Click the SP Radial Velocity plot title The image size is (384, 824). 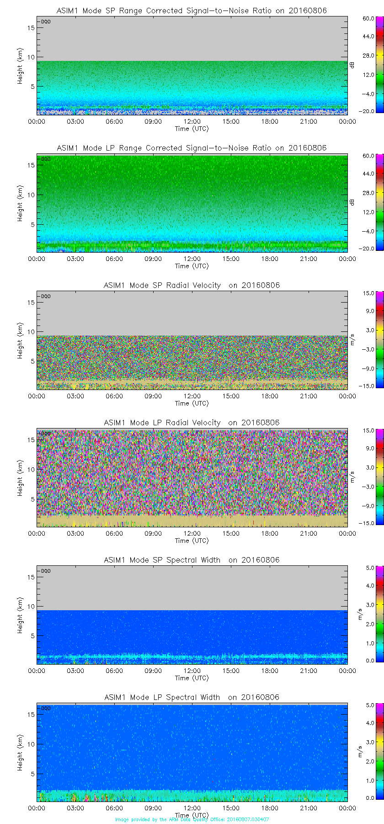[x=192, y=285]
